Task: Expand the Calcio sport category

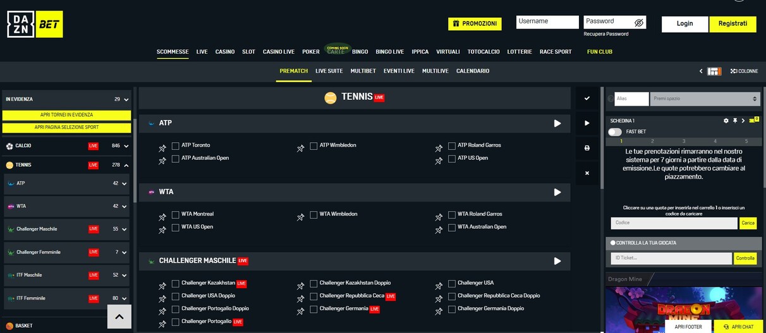Action: [66, 146]
